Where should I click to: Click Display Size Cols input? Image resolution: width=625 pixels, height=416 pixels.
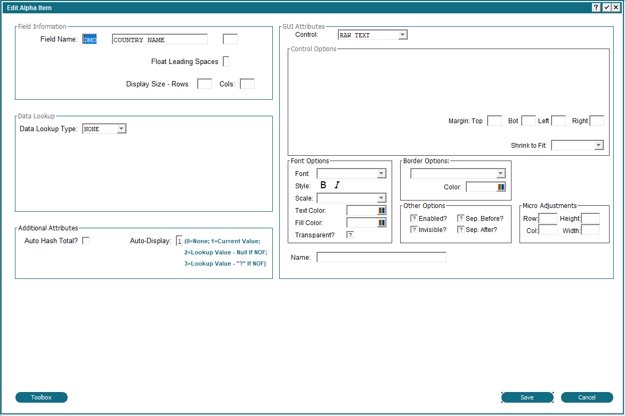click(247, 84)
